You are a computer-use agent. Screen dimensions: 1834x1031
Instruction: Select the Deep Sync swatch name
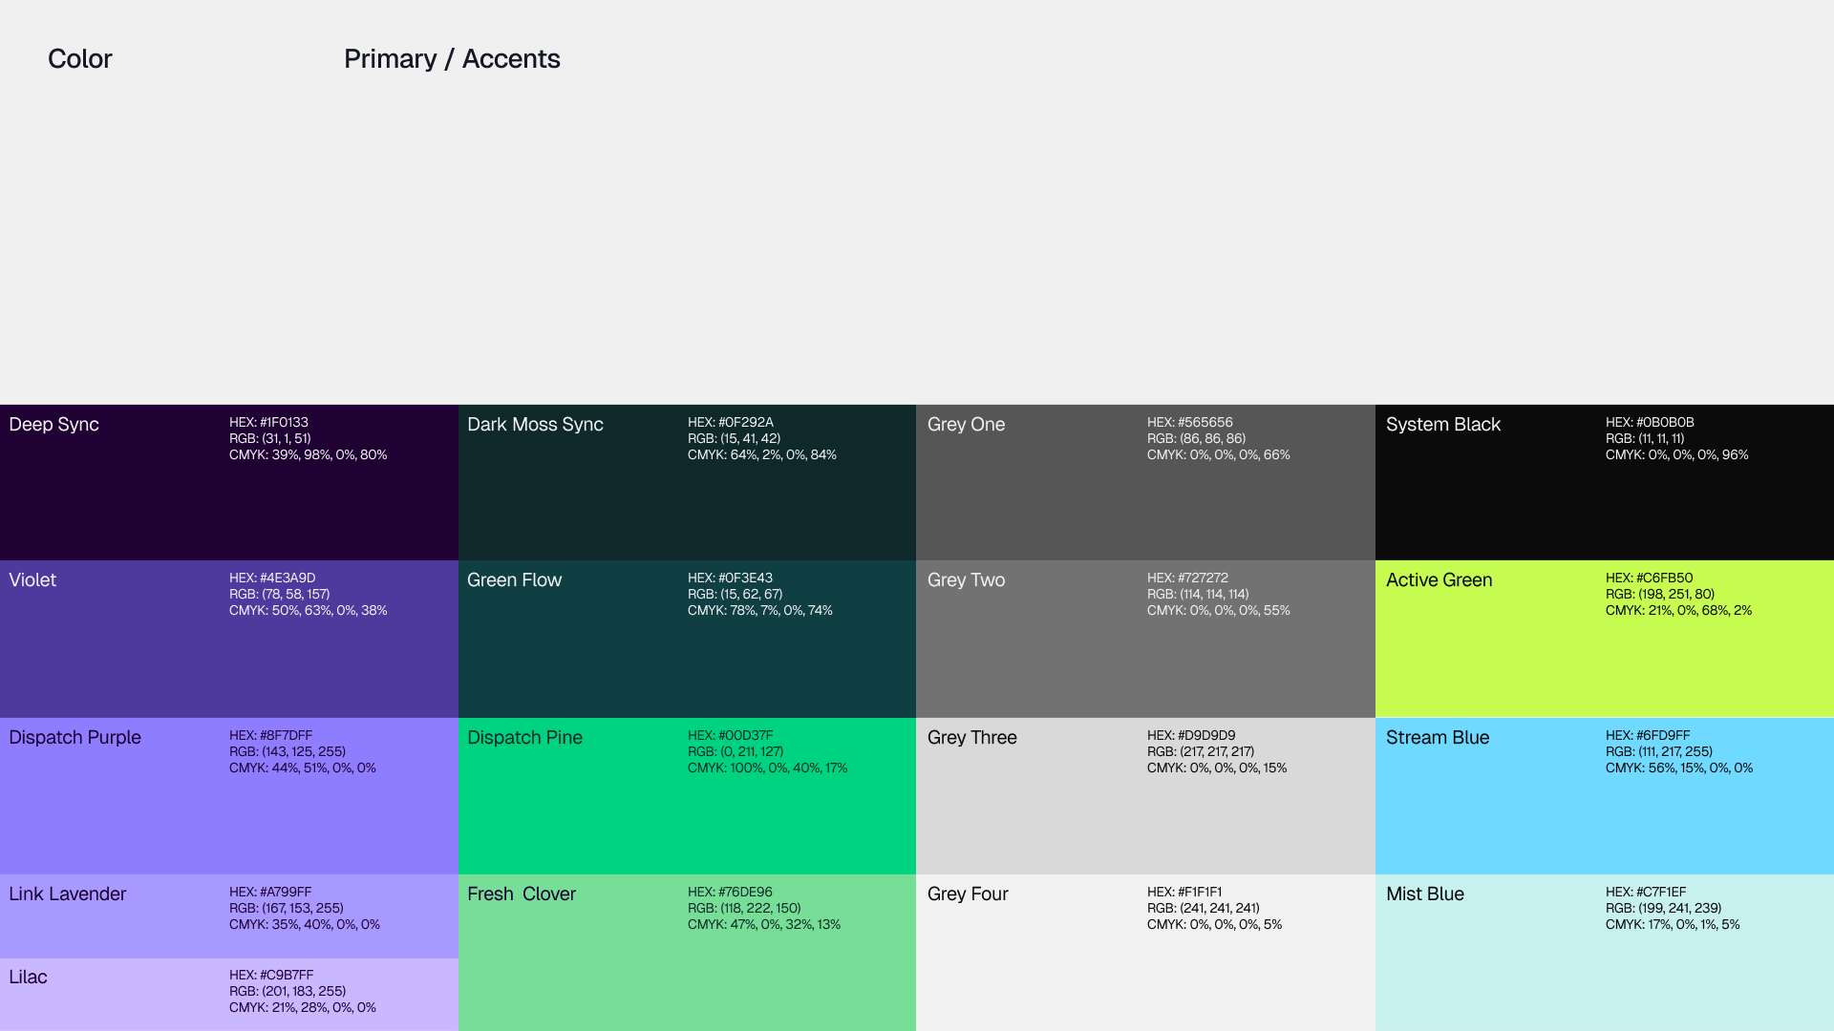53,425
